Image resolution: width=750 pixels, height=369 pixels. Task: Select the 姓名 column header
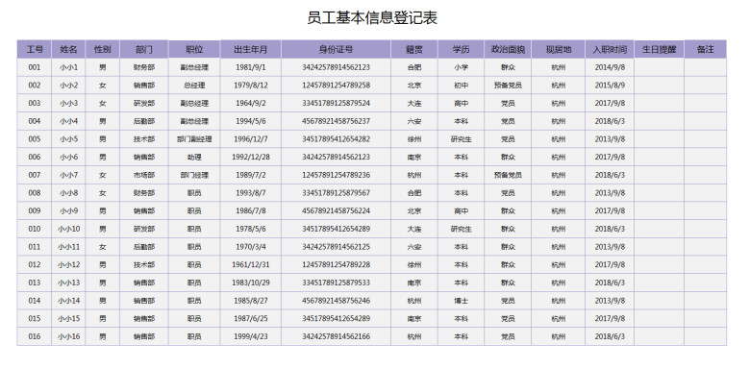click(68, 49)
